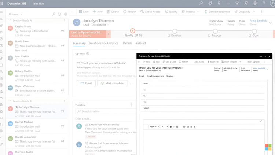Collapse the Leads—Grade A group
The width and height of the screenshot is (275, 155).
(x=10, y=20)
